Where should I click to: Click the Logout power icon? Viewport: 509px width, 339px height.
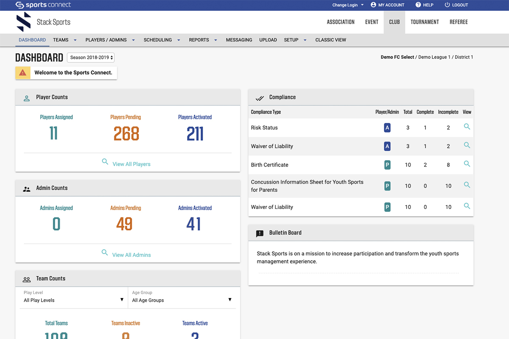447,5
